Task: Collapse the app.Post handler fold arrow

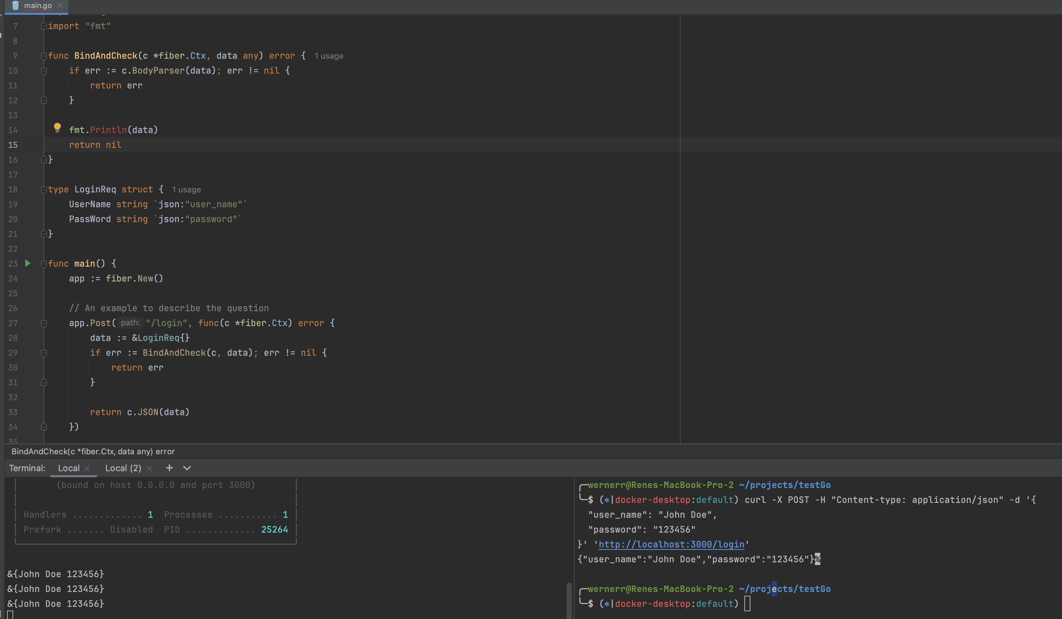Action: point(44,323)
